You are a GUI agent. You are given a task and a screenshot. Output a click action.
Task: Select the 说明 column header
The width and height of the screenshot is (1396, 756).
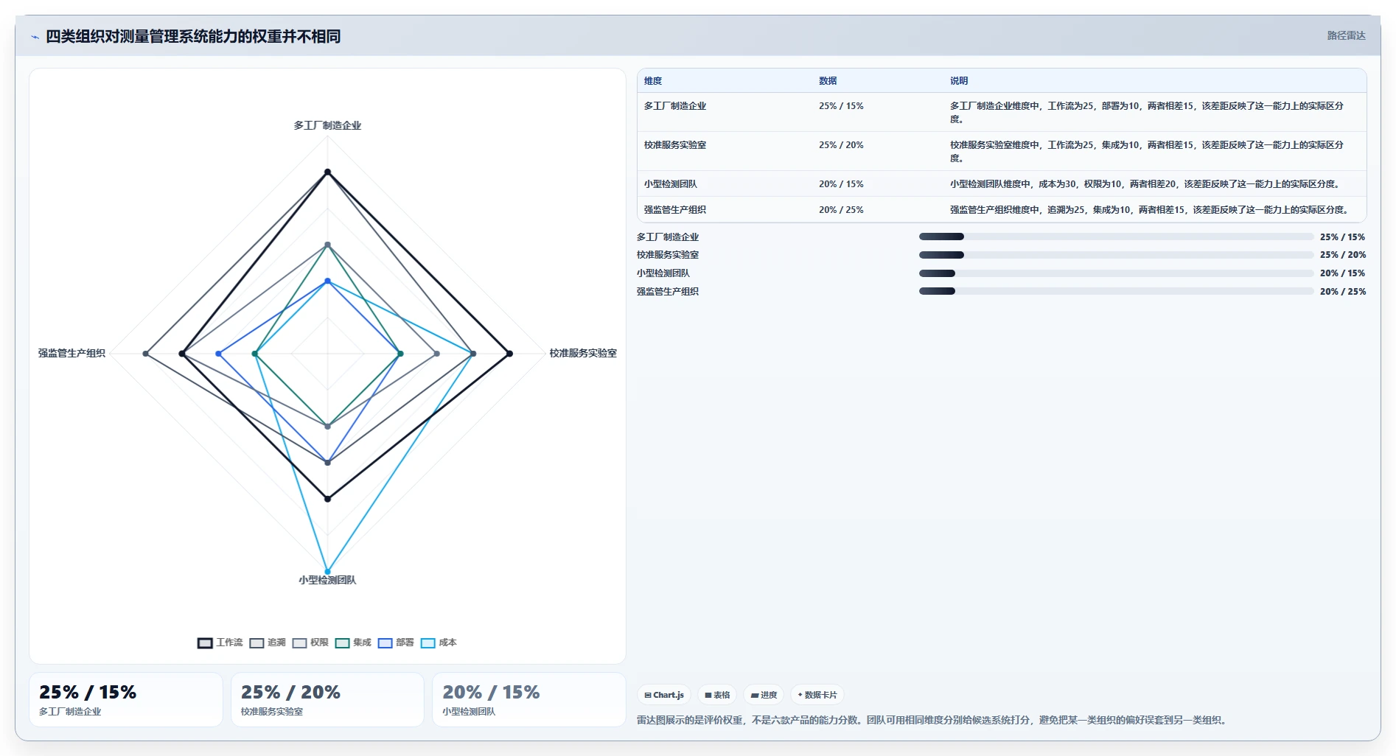(x=959, y=81)
